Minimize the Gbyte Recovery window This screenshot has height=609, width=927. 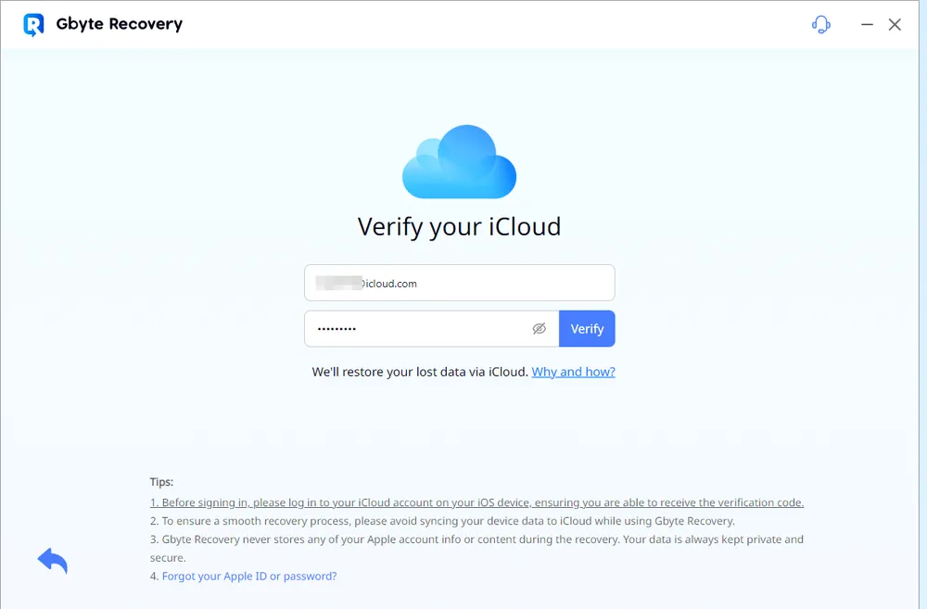coord(868,24)
